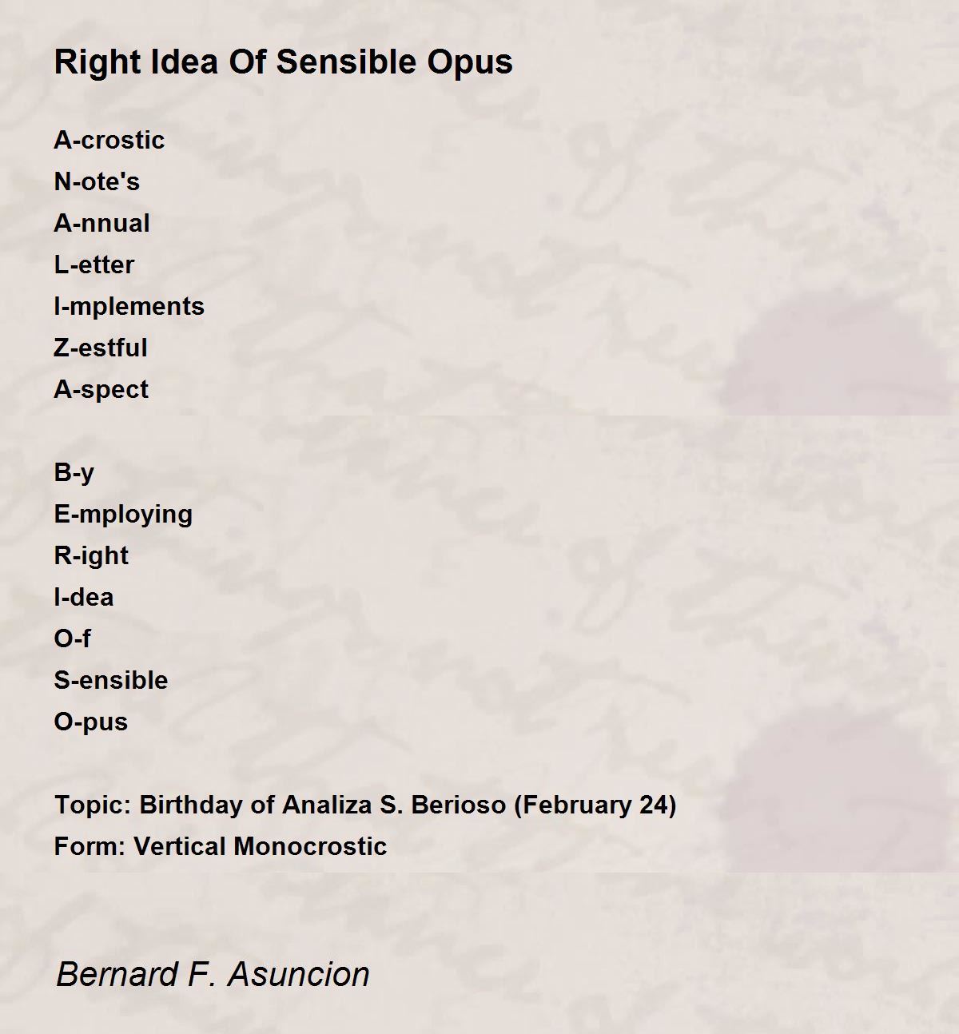The height and width of the screenshot is (1034, 959).
Task: Click the line B-y
Action: (74, 473)
